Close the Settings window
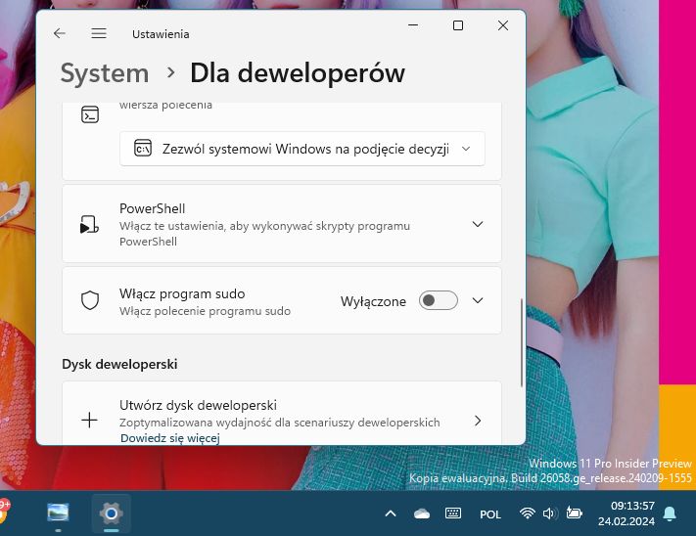Viewport: 696px width, 536px height. click(x=503, y=25)
